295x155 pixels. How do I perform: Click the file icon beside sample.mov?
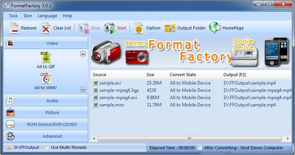[x=96, y=105]
